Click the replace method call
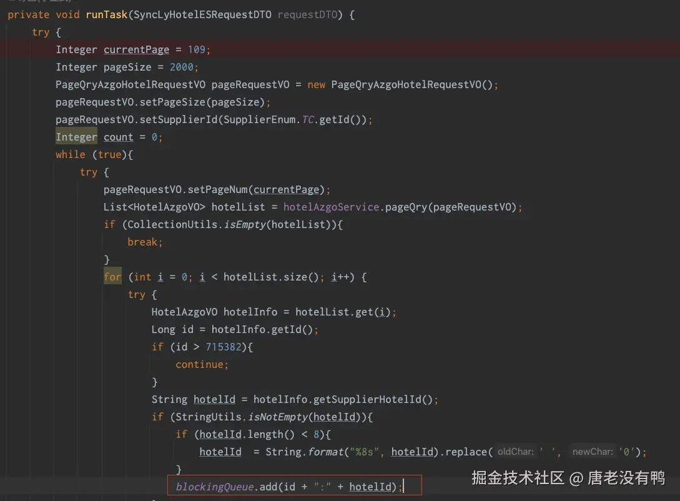Image resolution: width=680 pixels, height=501 pixels. (x=466, y=452)
